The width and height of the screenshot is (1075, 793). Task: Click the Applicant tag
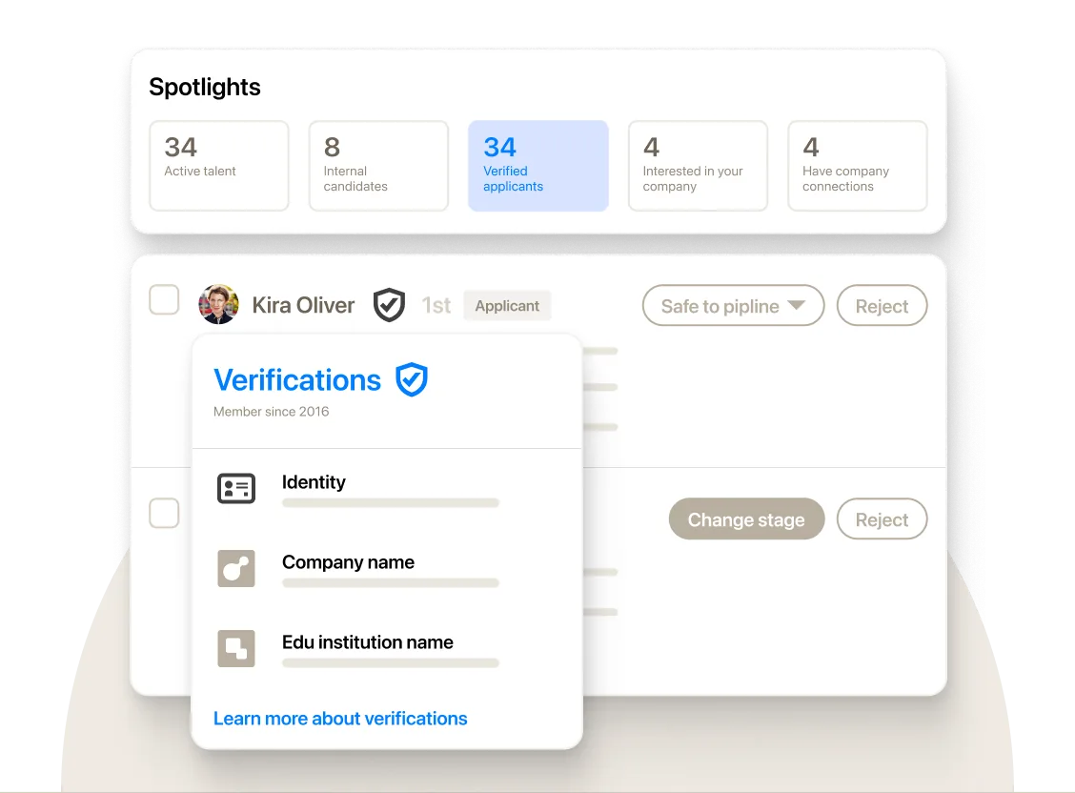click(x=507, y=306)
